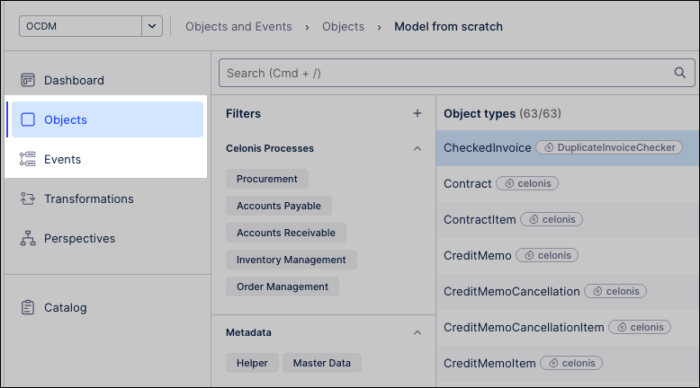Click the Objects and Events breadcrumb
The height and width of the screenshot is (388, 700).
tap(238, 27)
